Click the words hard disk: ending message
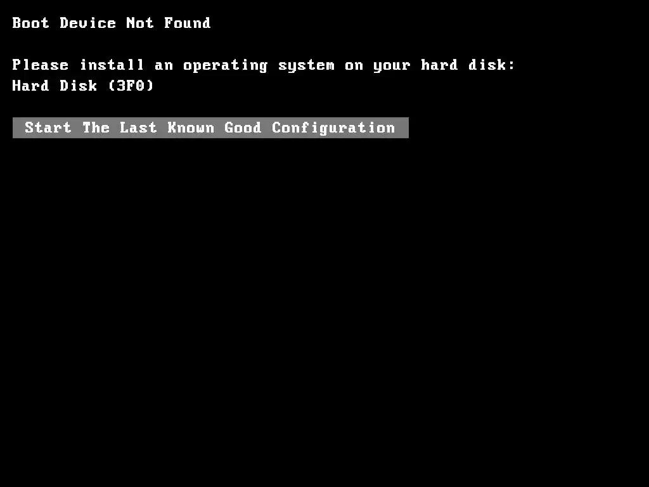 468,65
